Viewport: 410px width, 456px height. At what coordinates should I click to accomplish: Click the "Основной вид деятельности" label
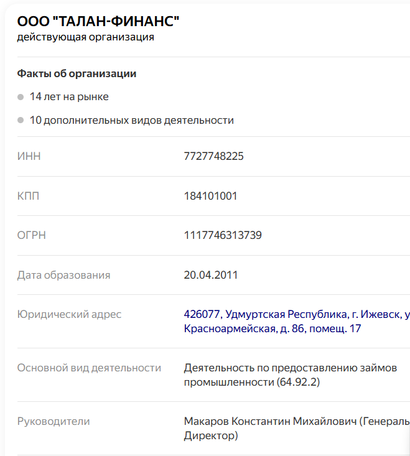(x=89, y=368)
